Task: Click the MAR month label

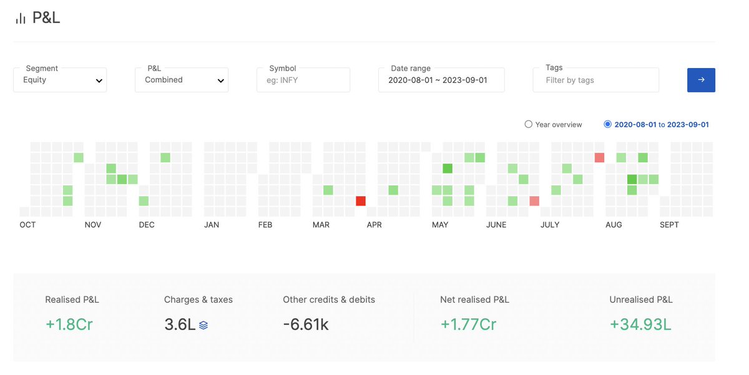Action: (x=321, y=225)
